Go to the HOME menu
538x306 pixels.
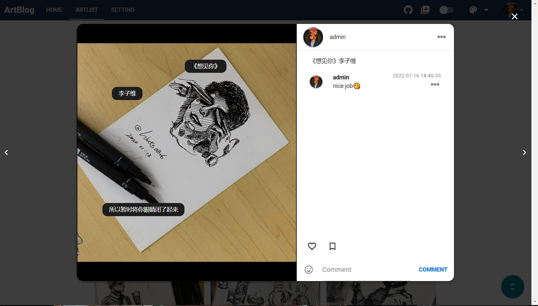54,10
